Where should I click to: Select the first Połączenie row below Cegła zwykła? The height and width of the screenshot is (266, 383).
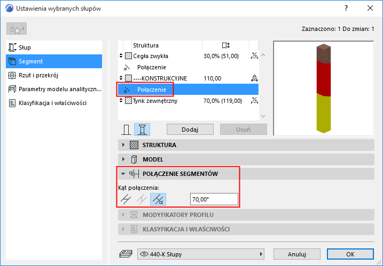click(x=188, y=67)
